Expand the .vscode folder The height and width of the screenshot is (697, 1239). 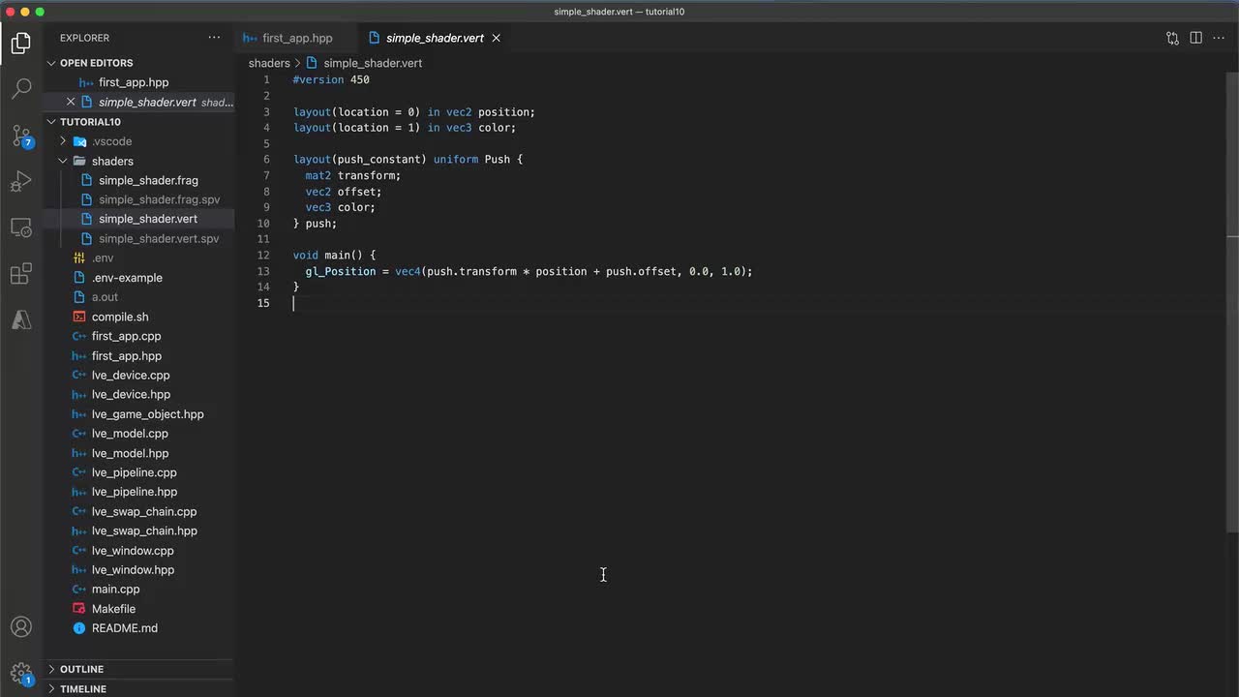[111, 141]
